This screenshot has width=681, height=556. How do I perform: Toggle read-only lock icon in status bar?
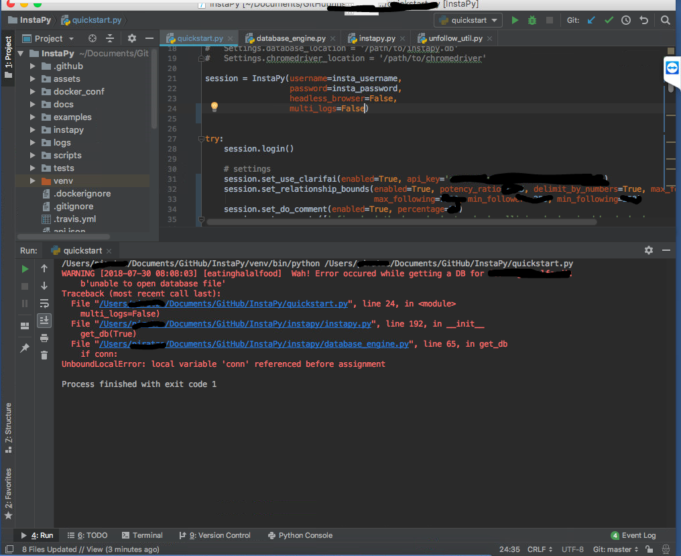(649, 549)
